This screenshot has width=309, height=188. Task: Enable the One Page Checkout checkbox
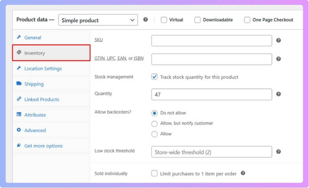[247, 20]
